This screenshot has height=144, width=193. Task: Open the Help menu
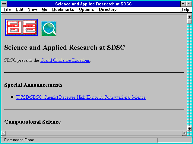(x=185, y=10)
